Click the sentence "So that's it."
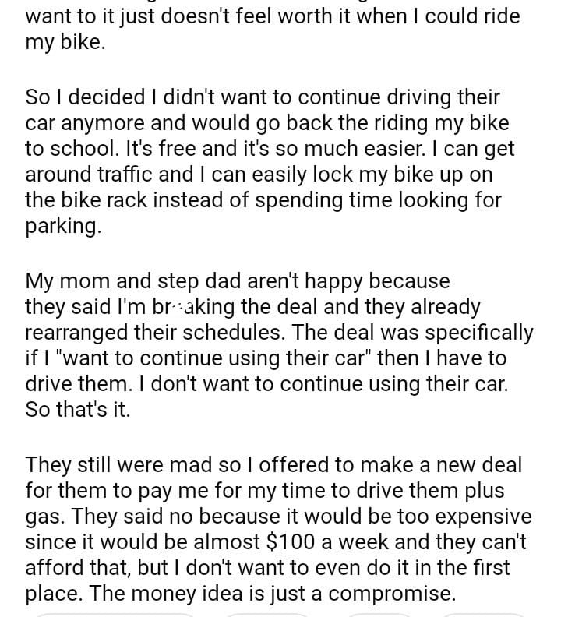This screenshot has width=561, height=617. pos(78,410)
